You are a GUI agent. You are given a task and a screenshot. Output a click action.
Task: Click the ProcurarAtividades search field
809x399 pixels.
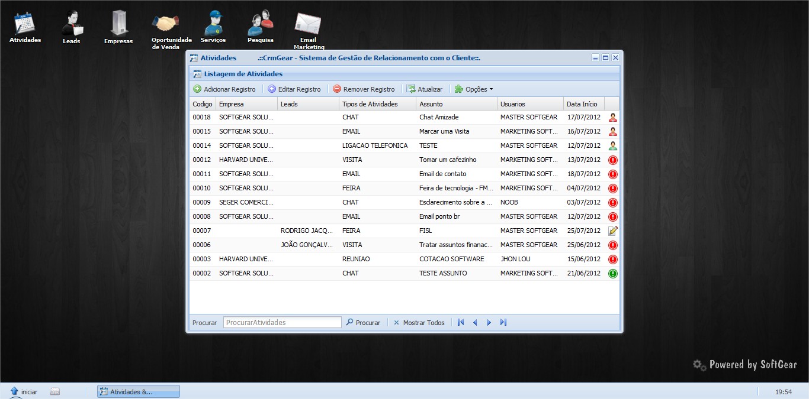pos(282,323)
